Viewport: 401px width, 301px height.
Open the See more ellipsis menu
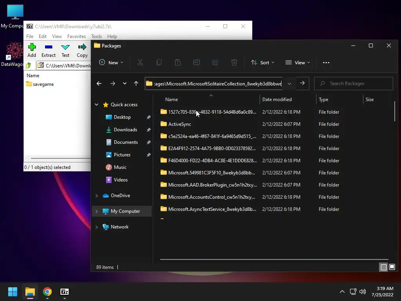point(326,62)
